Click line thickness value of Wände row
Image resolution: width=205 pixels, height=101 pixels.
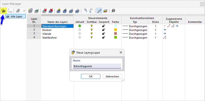click(155, 34)
